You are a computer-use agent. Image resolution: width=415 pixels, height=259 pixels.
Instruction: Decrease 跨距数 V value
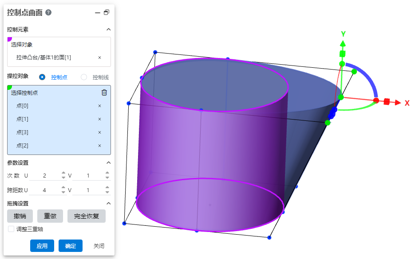click(107, 192)
